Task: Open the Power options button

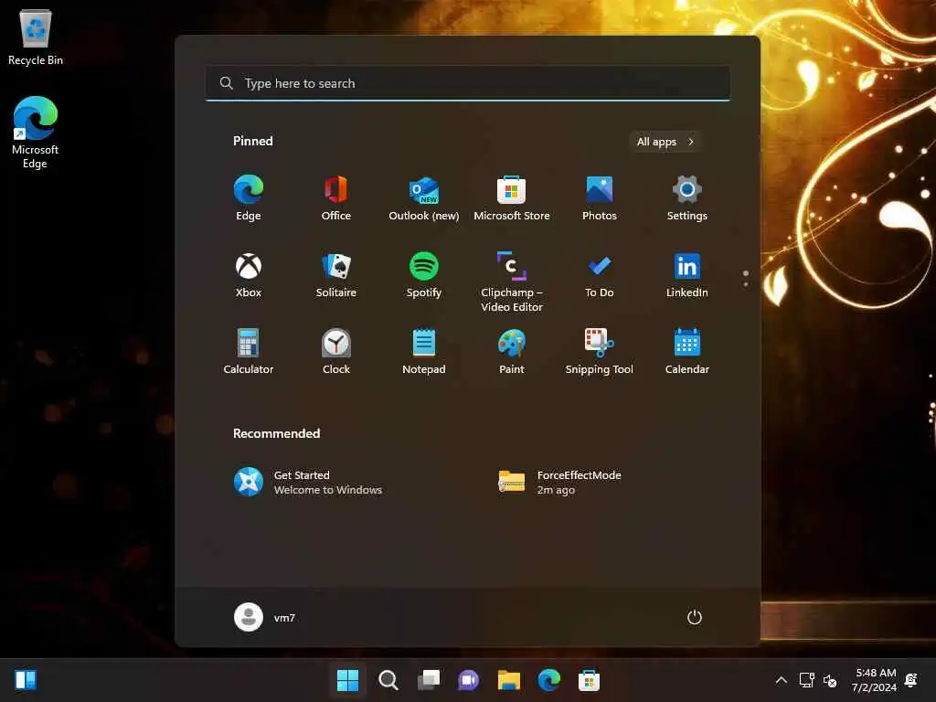Action: (695, 617)
